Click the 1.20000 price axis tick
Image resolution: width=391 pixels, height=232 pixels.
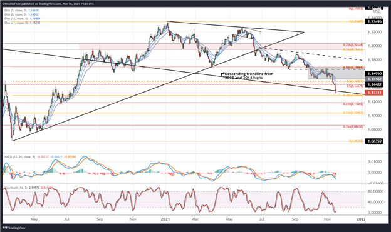tap(375, 46)
